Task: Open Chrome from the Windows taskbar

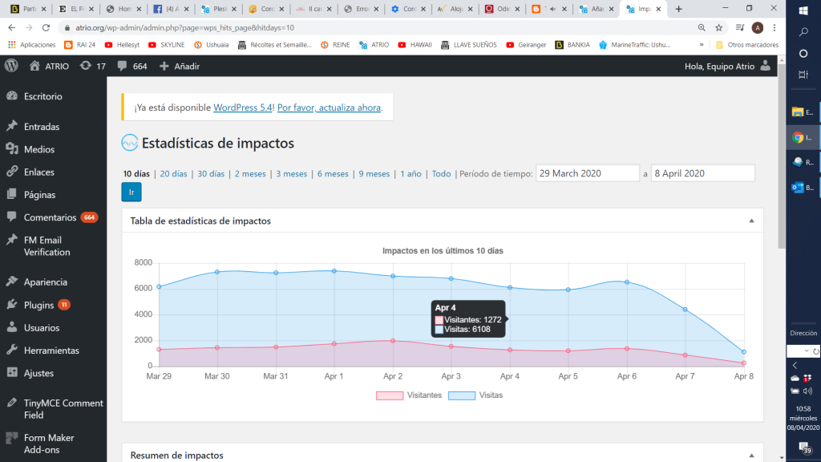Action: (799, 137)
